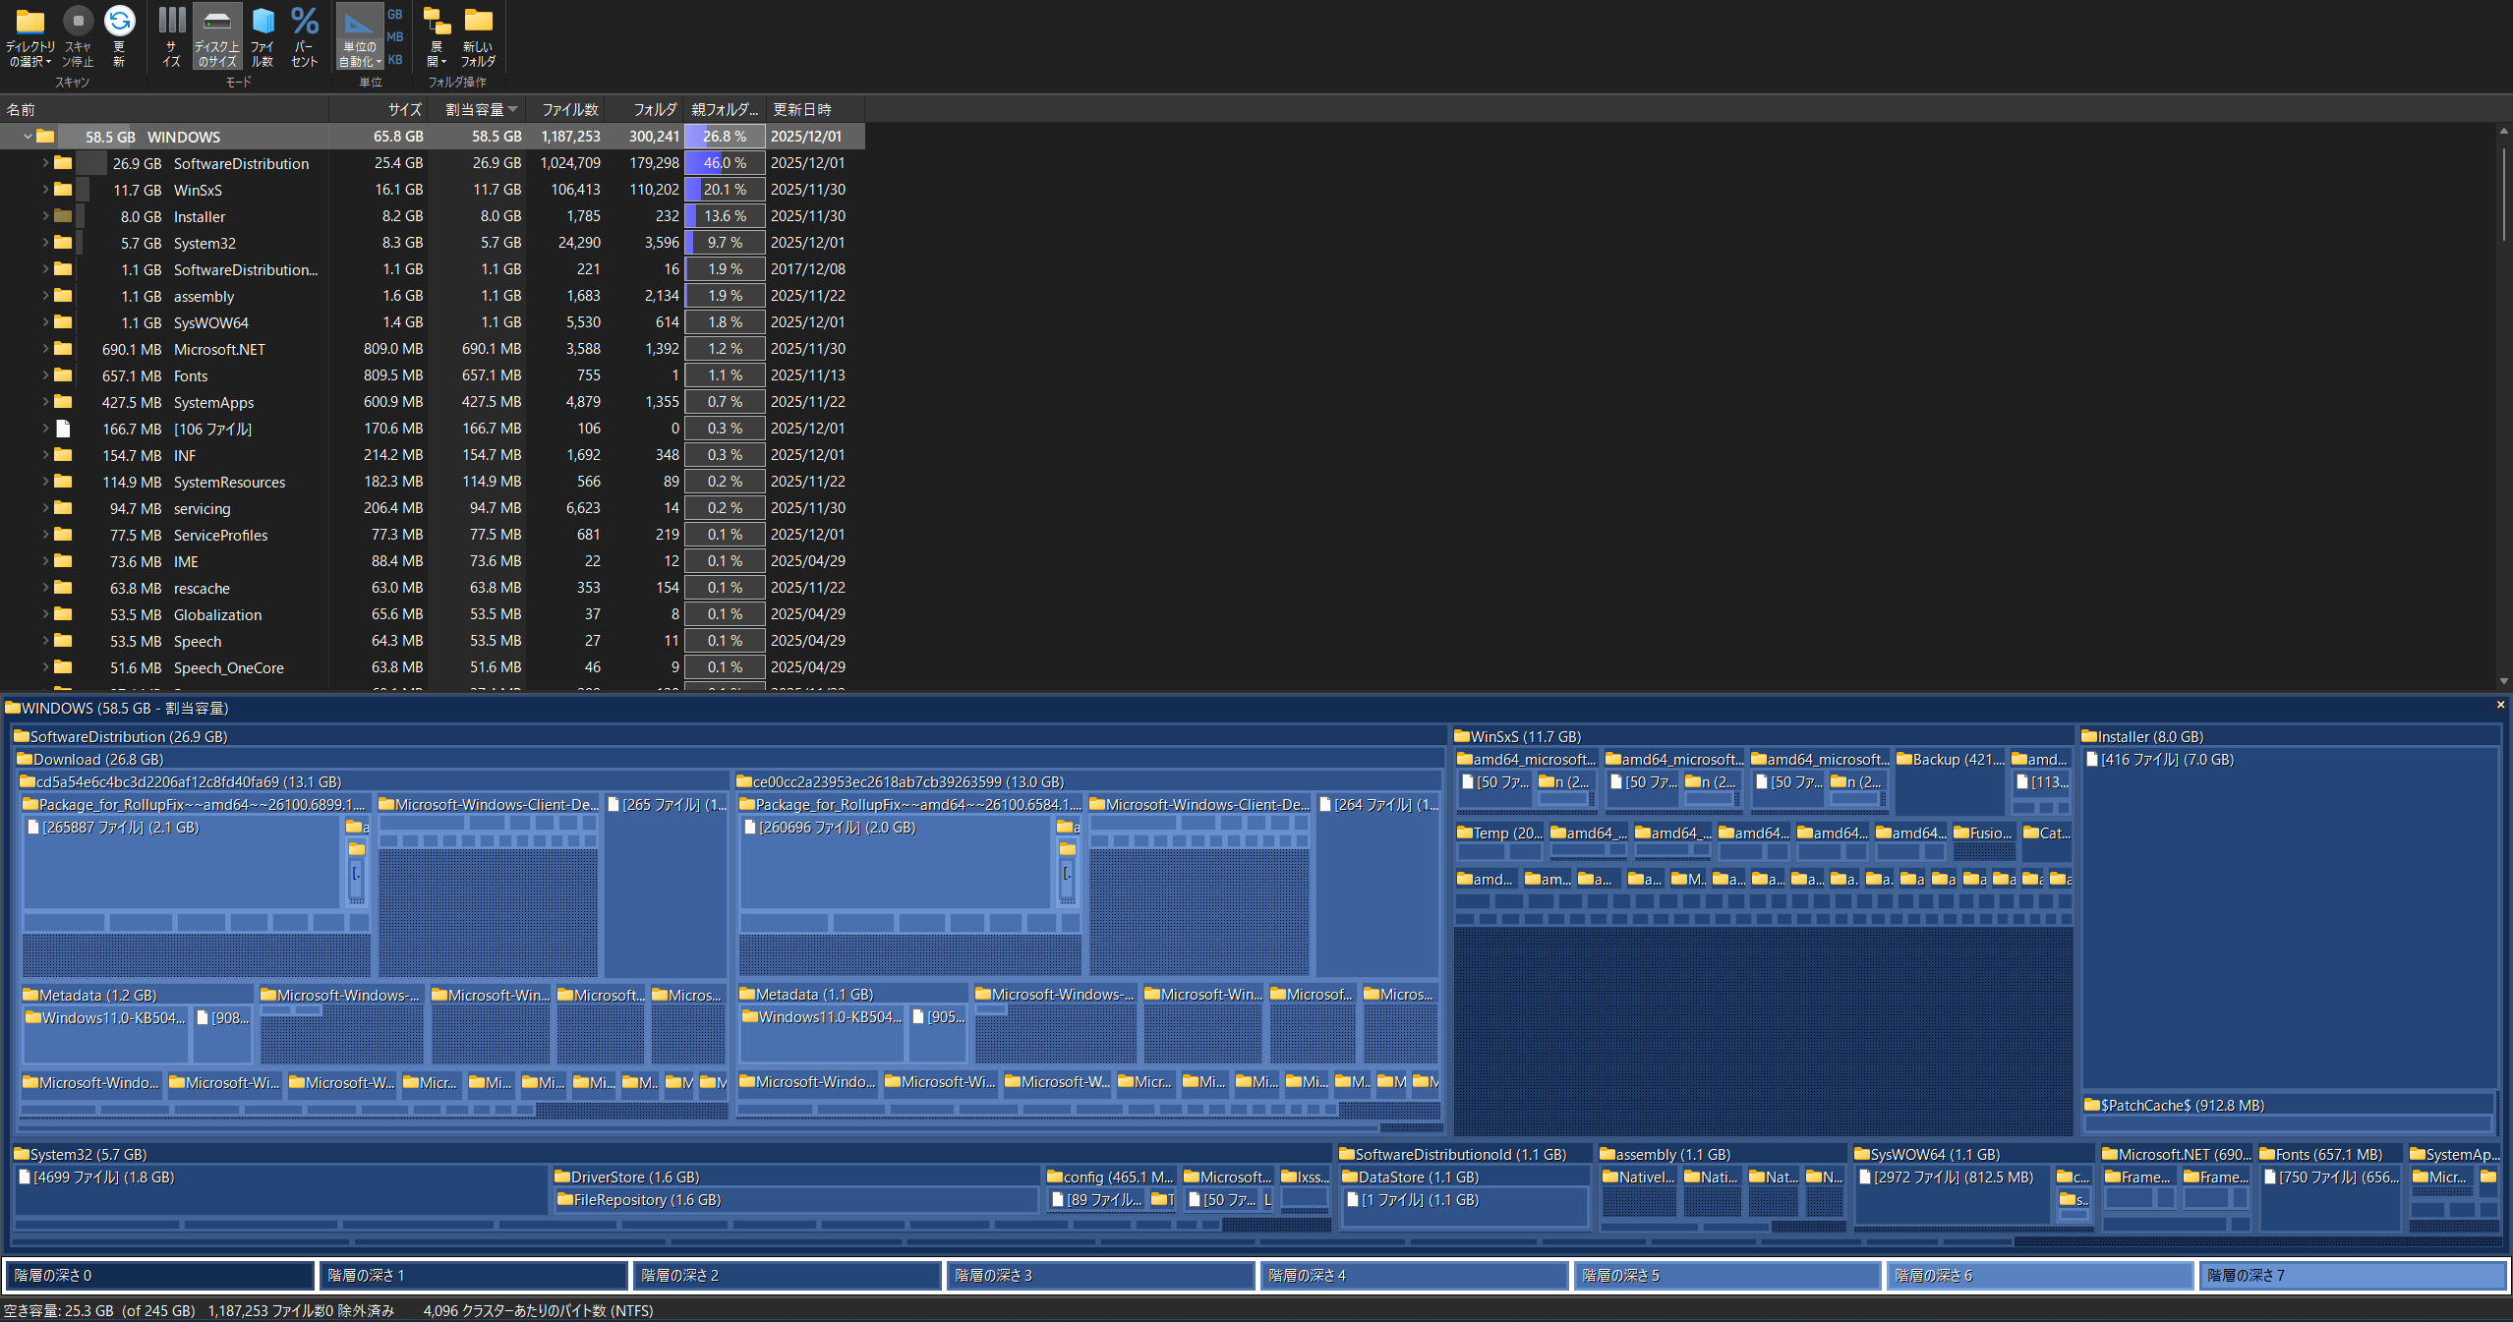This screenshot has width=2513, height=1322.
Task: Click the 階層の深さ 3 legend swatch
Action: point(1101,1275)
